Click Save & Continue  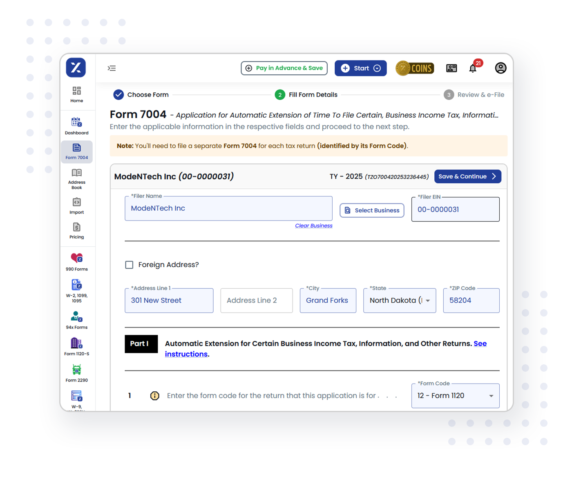click(x=467, y=176)
